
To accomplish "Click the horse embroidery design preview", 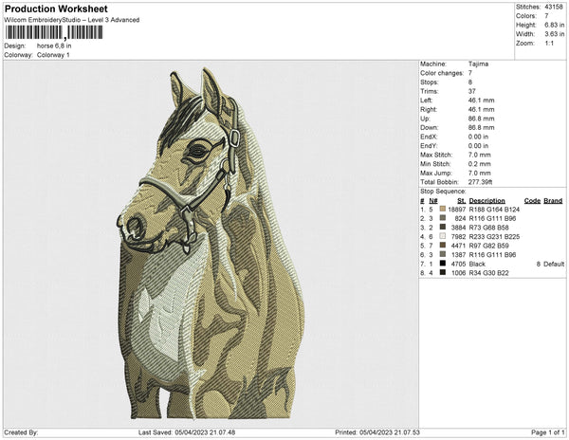I will point(211,244).
